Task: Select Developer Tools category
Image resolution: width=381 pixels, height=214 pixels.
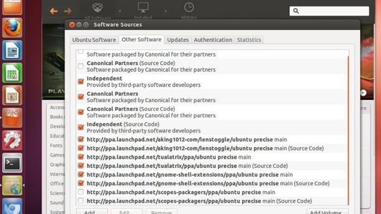Action: (x=57, y=126)
